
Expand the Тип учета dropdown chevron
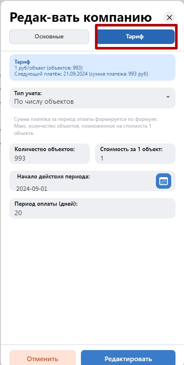pos(168,97)
